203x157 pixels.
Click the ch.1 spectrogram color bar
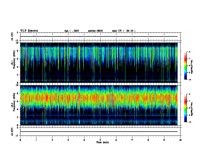(185, 66)
